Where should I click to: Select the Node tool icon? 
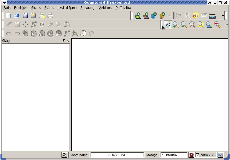pos(34,24)
